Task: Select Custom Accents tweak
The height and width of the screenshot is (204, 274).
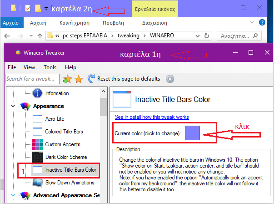Action: [63, 144]
